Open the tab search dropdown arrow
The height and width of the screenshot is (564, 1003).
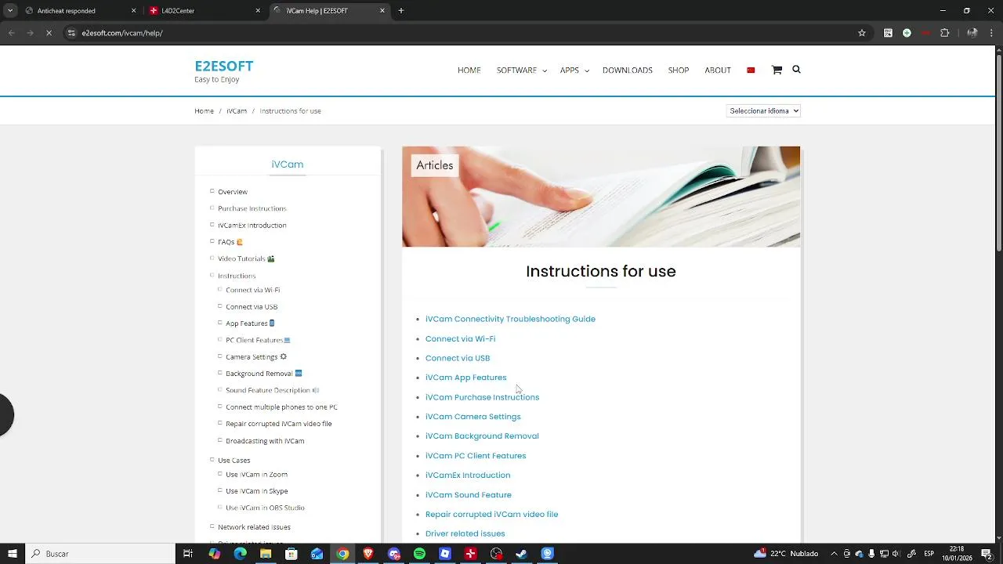pyautogui.click(x=10, y=11)
